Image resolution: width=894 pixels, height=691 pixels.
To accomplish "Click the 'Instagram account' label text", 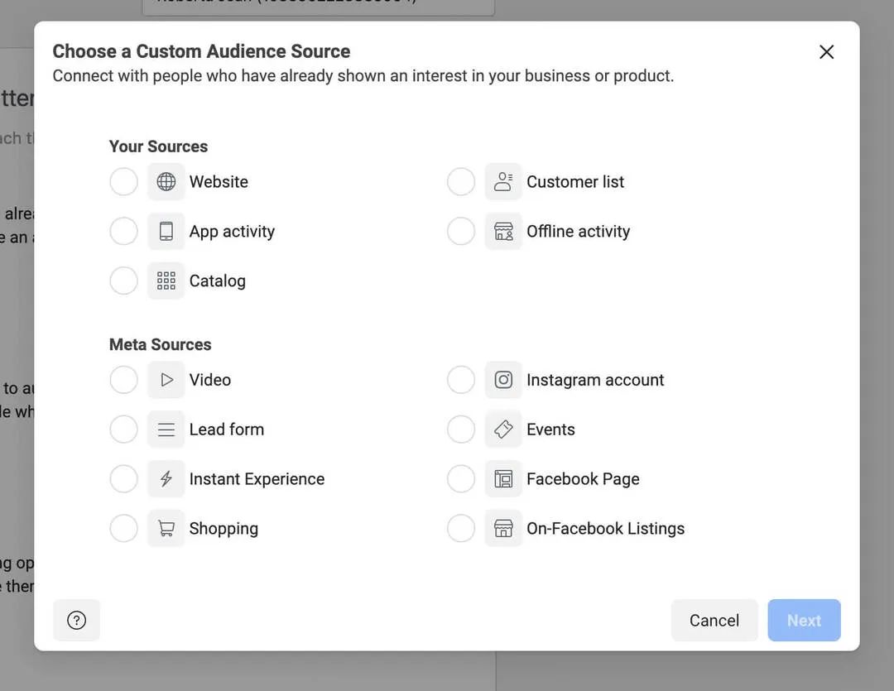I will click(595, 380).
